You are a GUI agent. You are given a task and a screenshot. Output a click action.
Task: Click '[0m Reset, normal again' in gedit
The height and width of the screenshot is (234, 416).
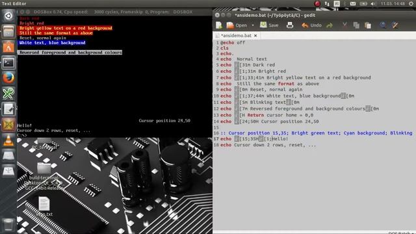click(271, 90)
